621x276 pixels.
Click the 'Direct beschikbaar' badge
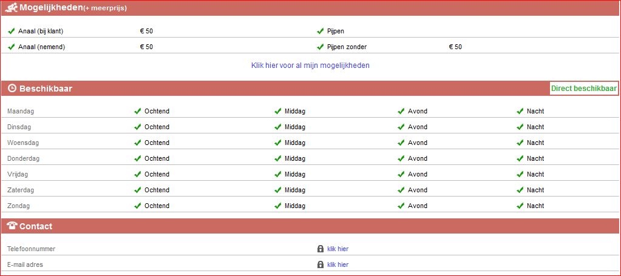click(584, 89)
